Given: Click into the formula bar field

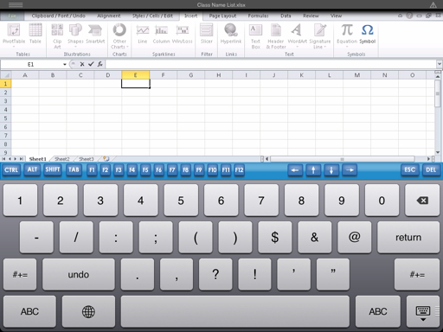Looking at the screenshot, I should point(271,64).
